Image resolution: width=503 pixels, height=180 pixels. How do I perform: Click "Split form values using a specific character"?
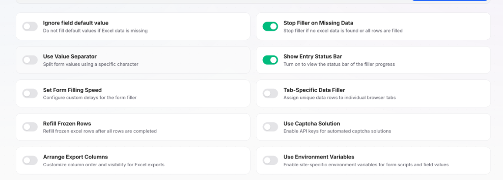click(91, 64)
